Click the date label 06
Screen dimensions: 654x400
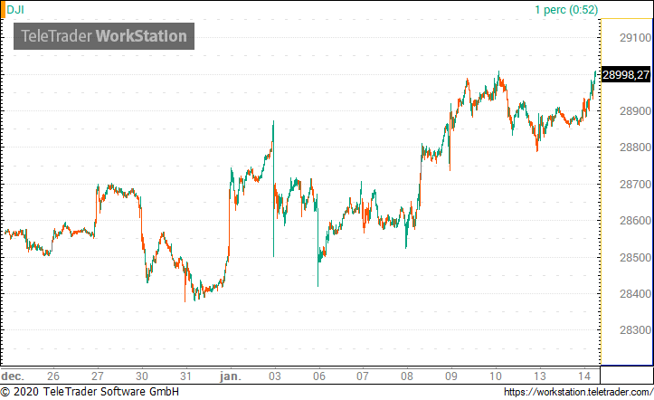tap(319, 376)
